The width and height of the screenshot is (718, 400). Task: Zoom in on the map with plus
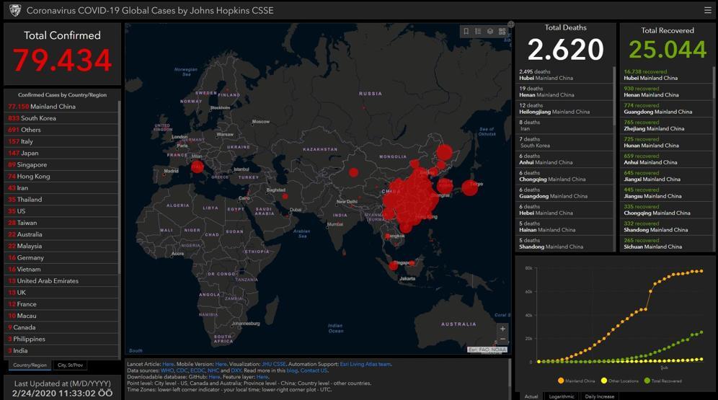[x=502, y=329]
